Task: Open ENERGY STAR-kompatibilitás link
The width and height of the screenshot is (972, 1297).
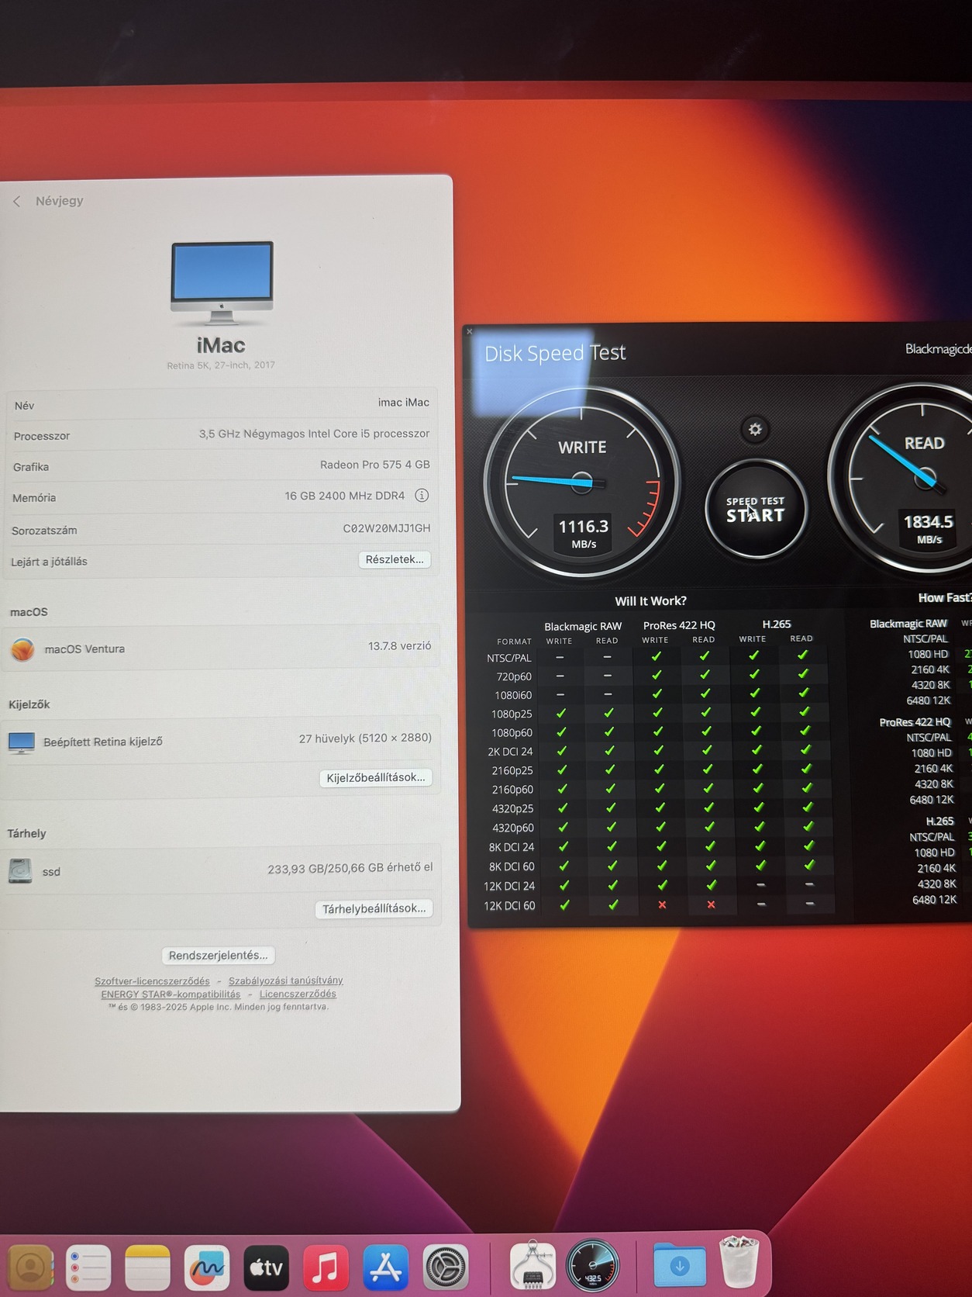Action: tap(171, 994)
